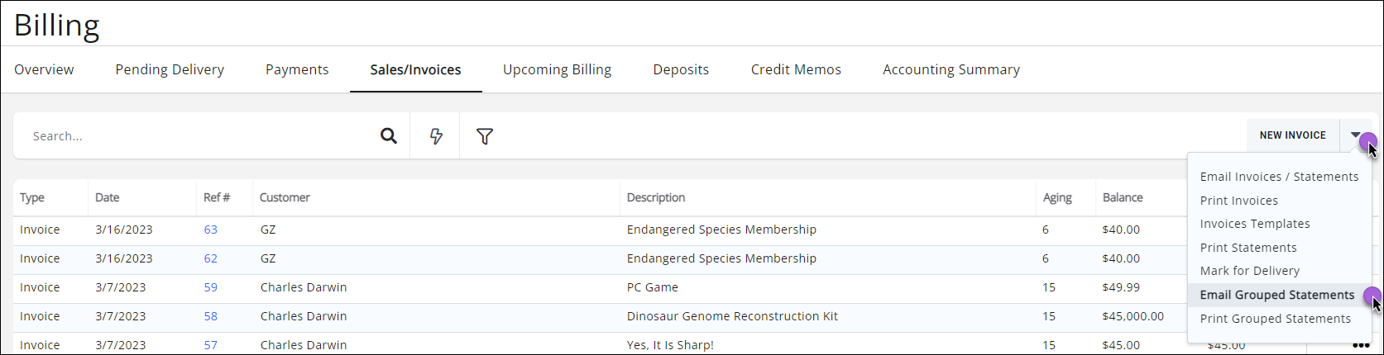
Task: Select Mark for Delivery menu item
Action: 1249,271
